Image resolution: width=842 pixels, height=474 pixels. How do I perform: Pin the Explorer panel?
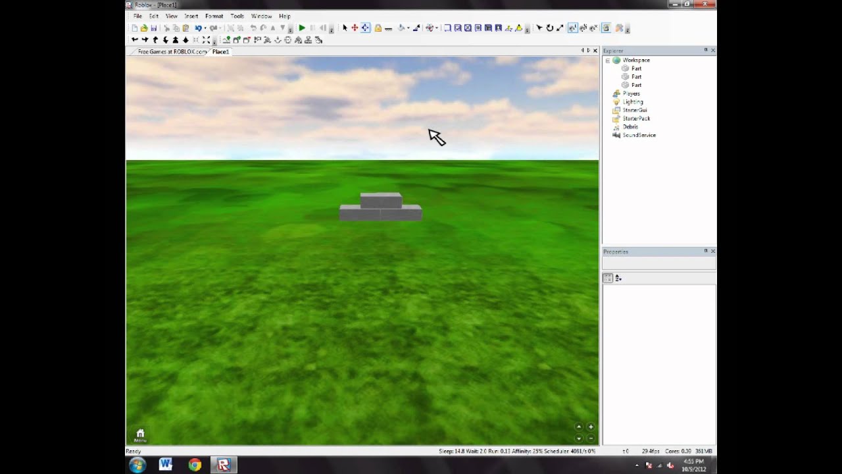pos(706,50)
